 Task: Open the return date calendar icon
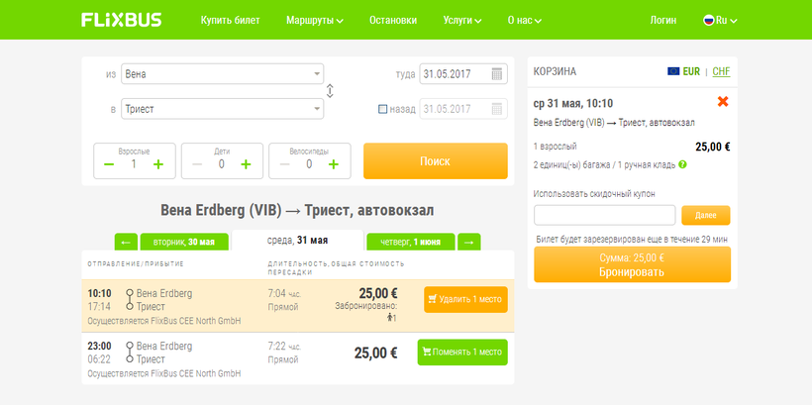497,109
